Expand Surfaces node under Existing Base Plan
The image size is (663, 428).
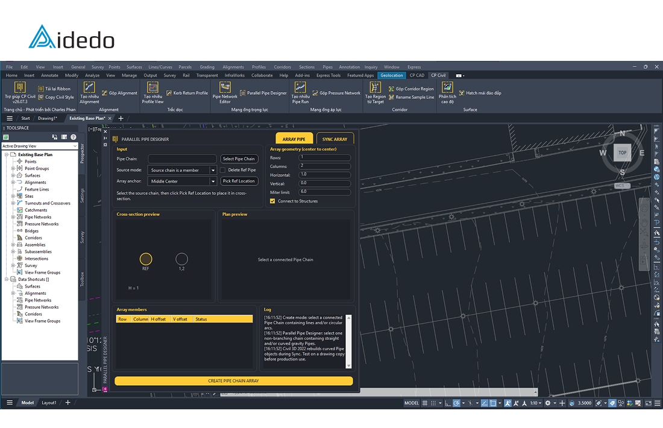tap(13, 175)
